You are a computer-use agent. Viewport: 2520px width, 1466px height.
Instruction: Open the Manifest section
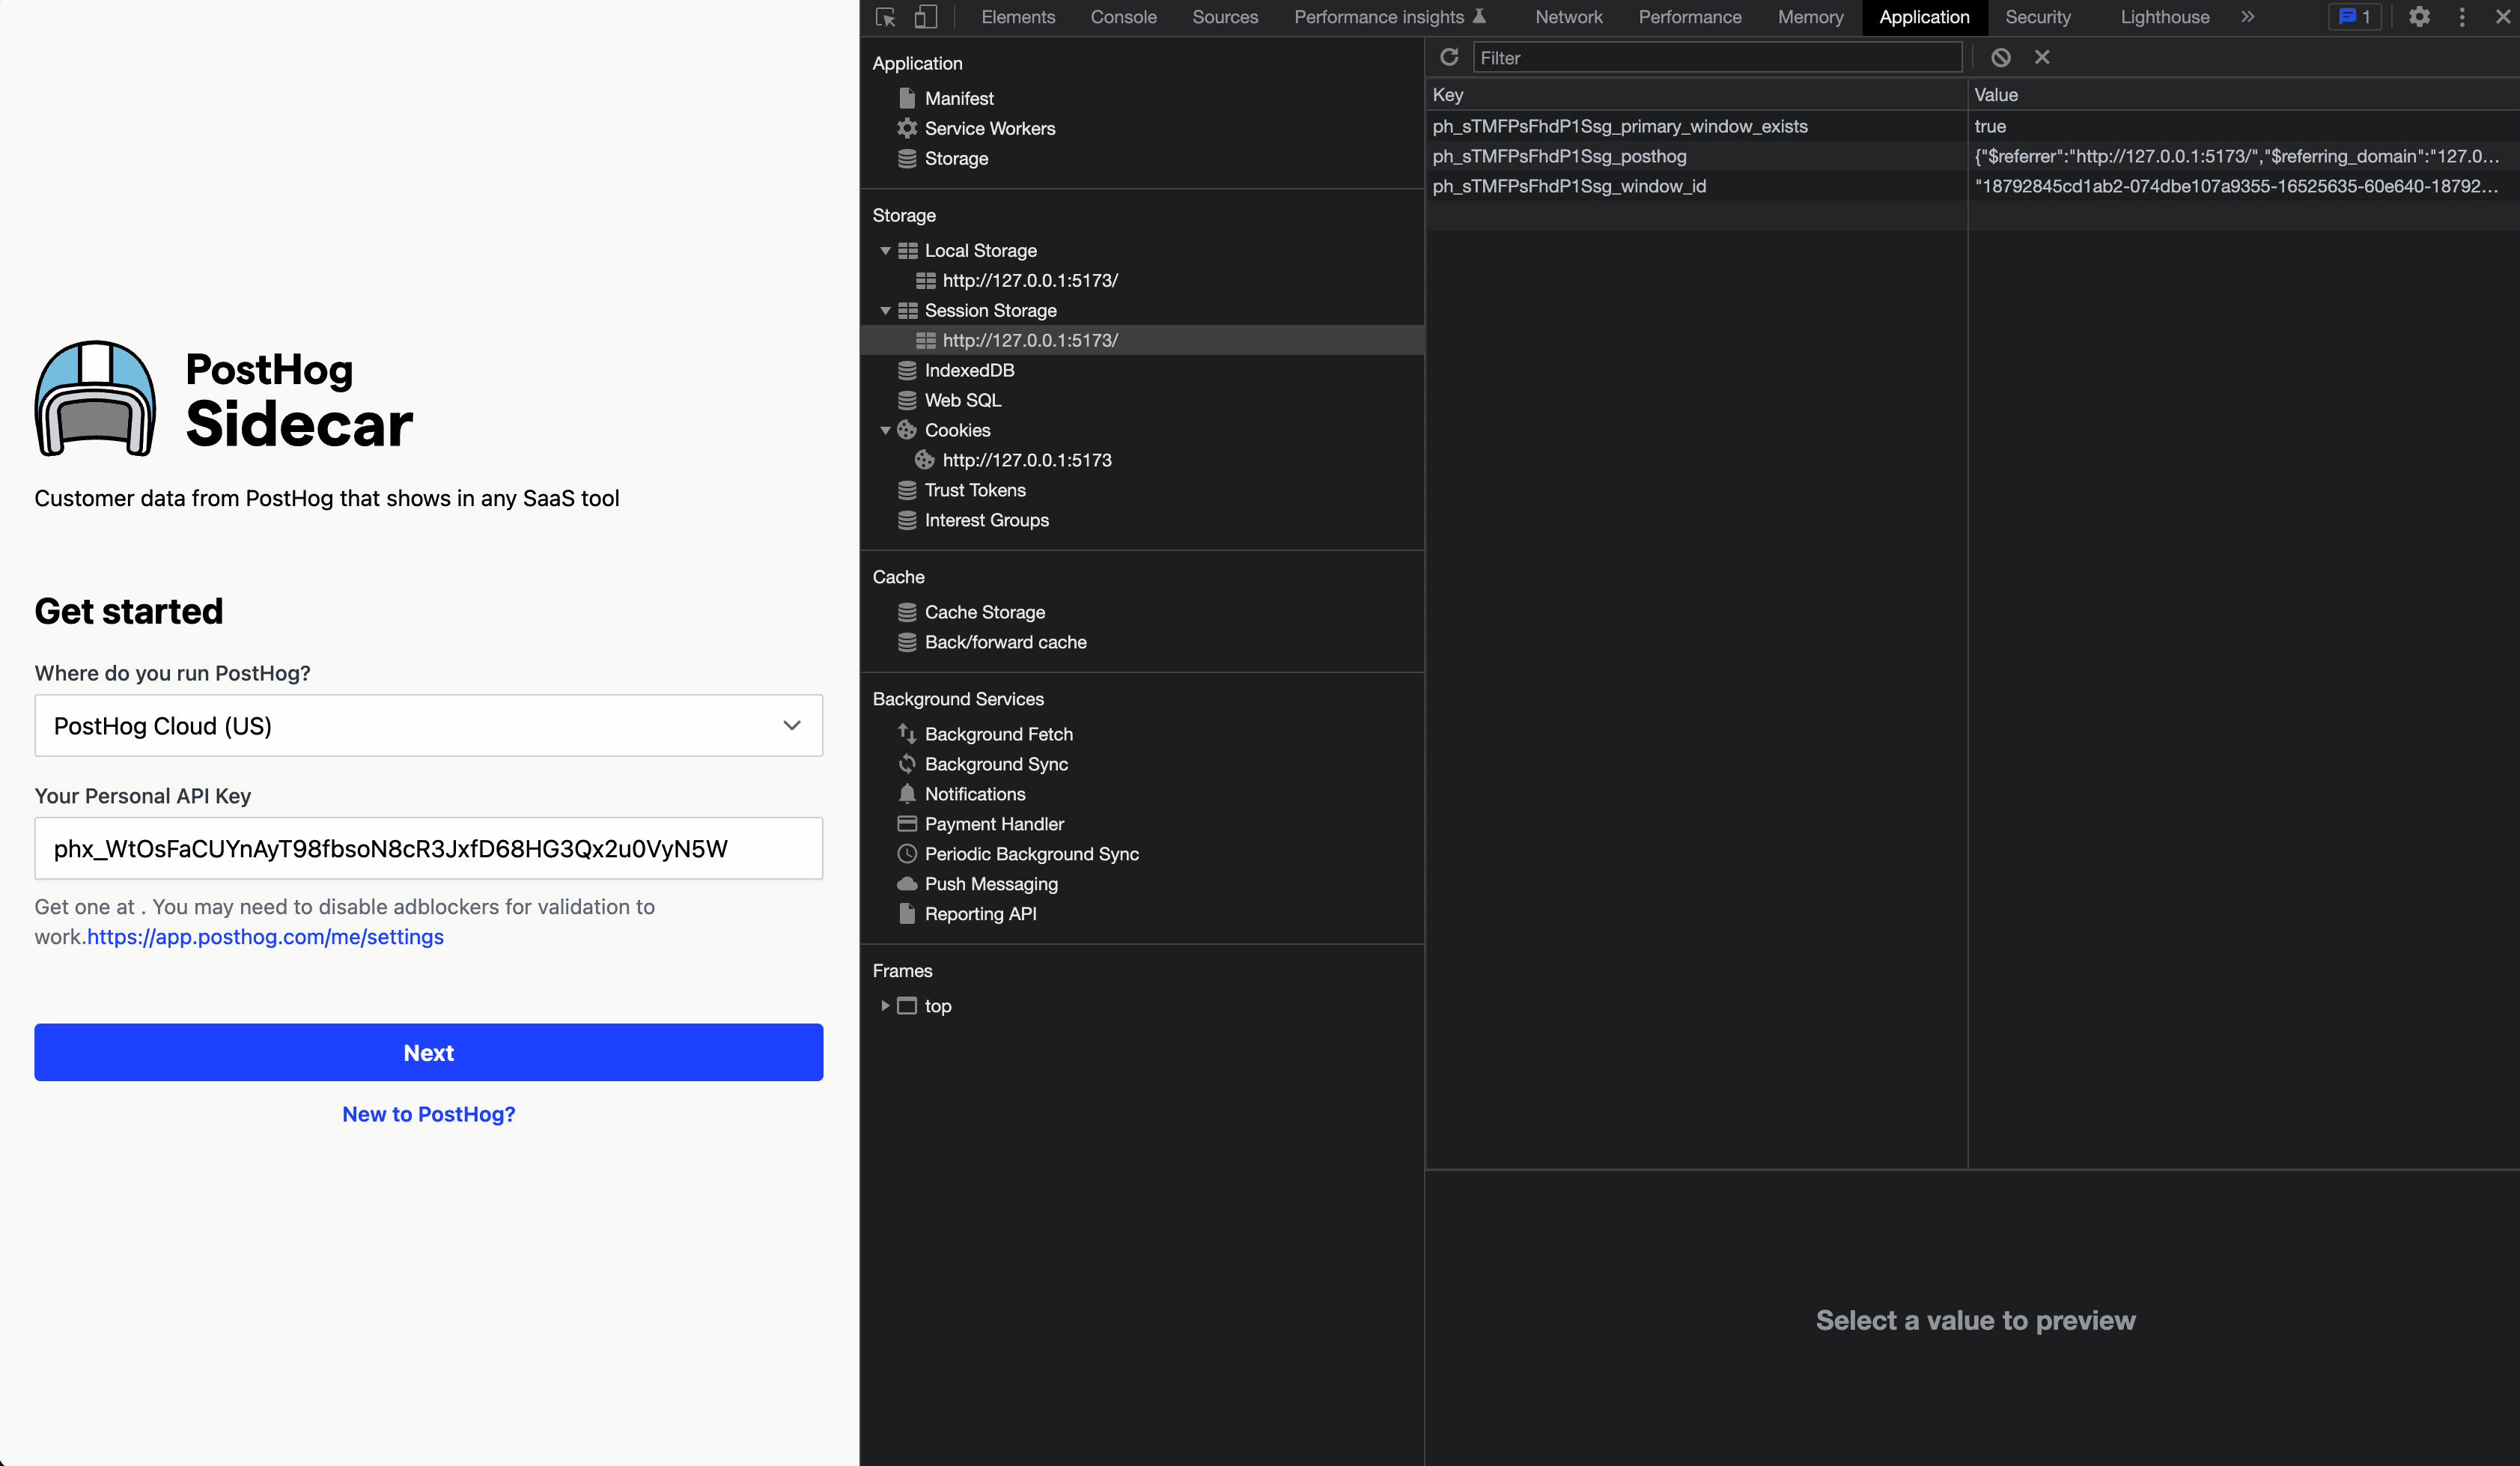(x=958, y=98)
